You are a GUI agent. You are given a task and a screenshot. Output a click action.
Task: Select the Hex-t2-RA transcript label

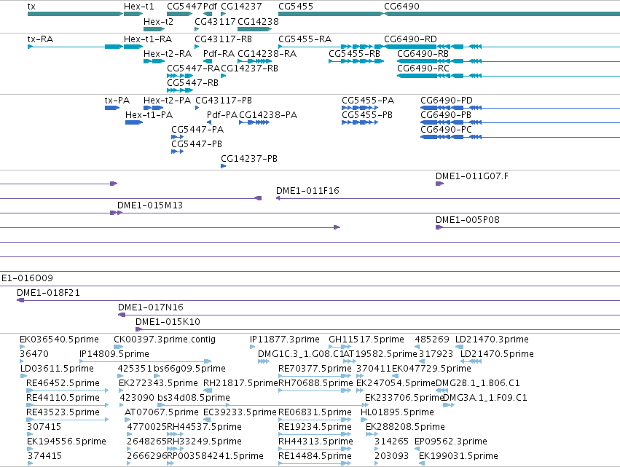pyautogui.click(x=168, y=54)
